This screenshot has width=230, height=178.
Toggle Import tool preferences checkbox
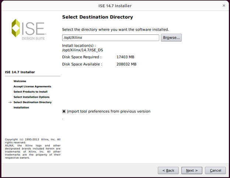click(64, 111)
